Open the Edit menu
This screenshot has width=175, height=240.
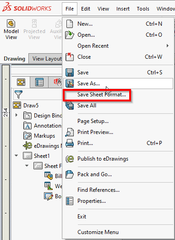pos(86,9)
